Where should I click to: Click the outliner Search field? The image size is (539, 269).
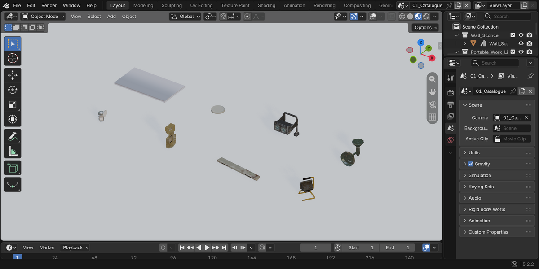pos(507,17)
